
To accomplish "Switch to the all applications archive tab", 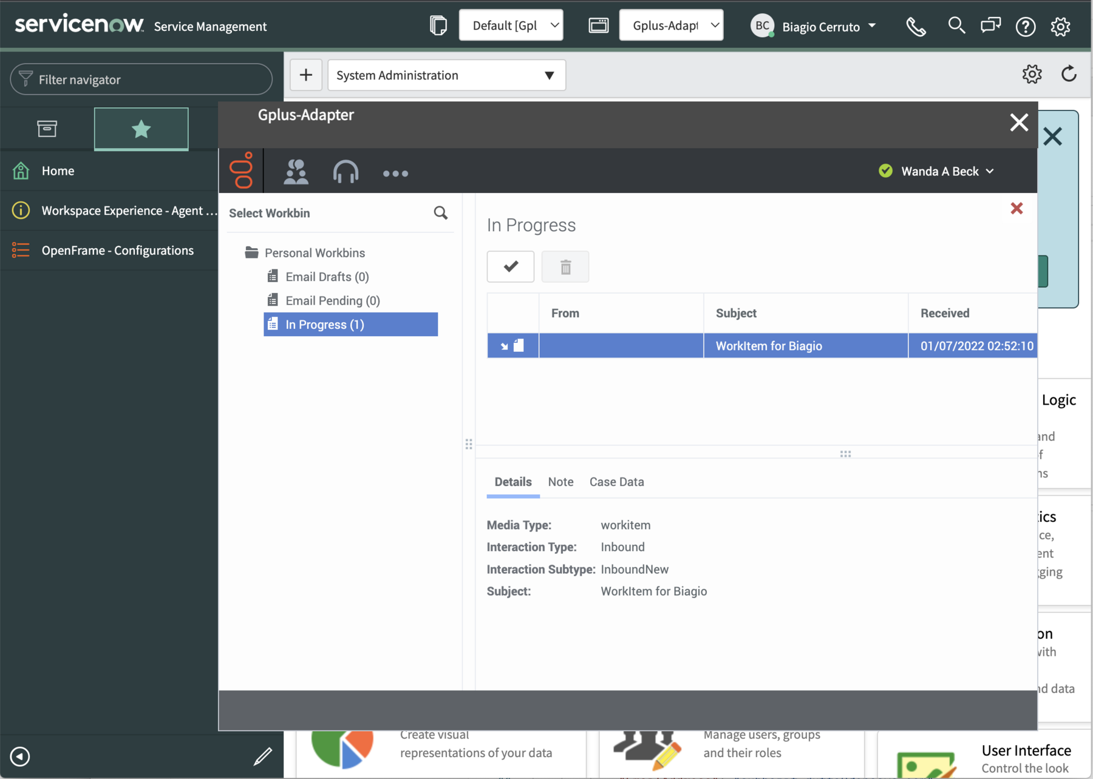I will pyautogui.click(x=47, y=129).
